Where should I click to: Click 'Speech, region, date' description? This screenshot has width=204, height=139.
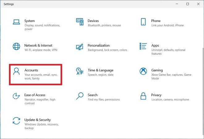[x=100, y=75]
